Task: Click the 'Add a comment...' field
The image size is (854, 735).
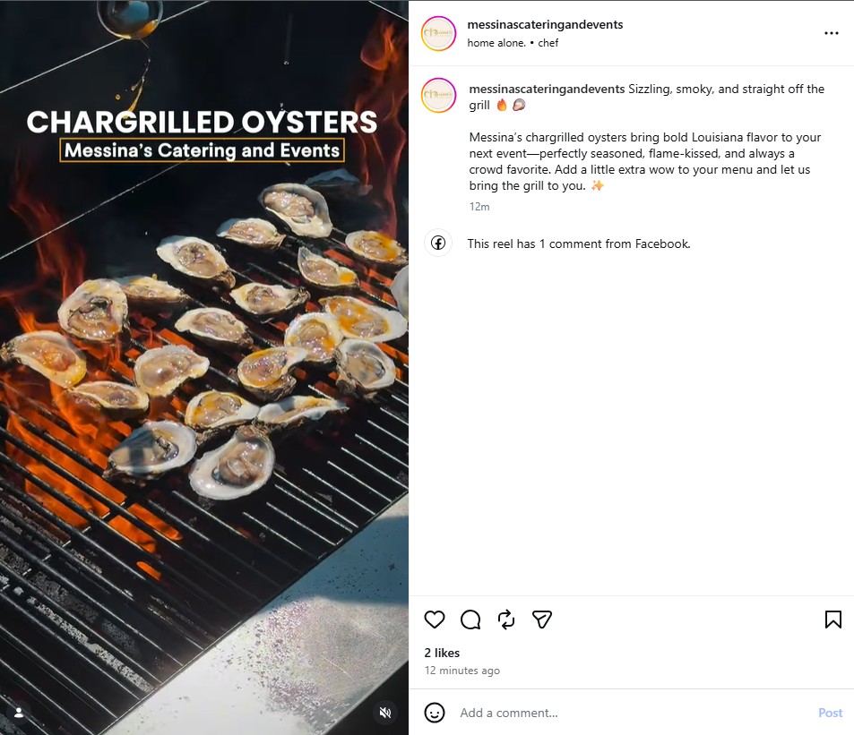Action: (x=627, y=713)
